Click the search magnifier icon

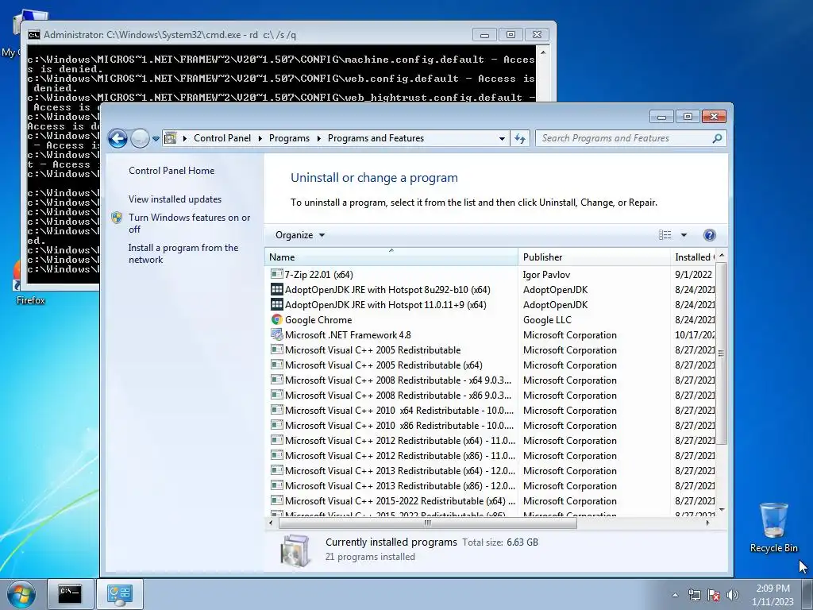(x=717, y=138)
